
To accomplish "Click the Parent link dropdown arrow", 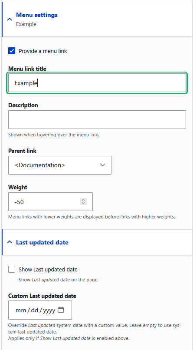I will (102, 165).
